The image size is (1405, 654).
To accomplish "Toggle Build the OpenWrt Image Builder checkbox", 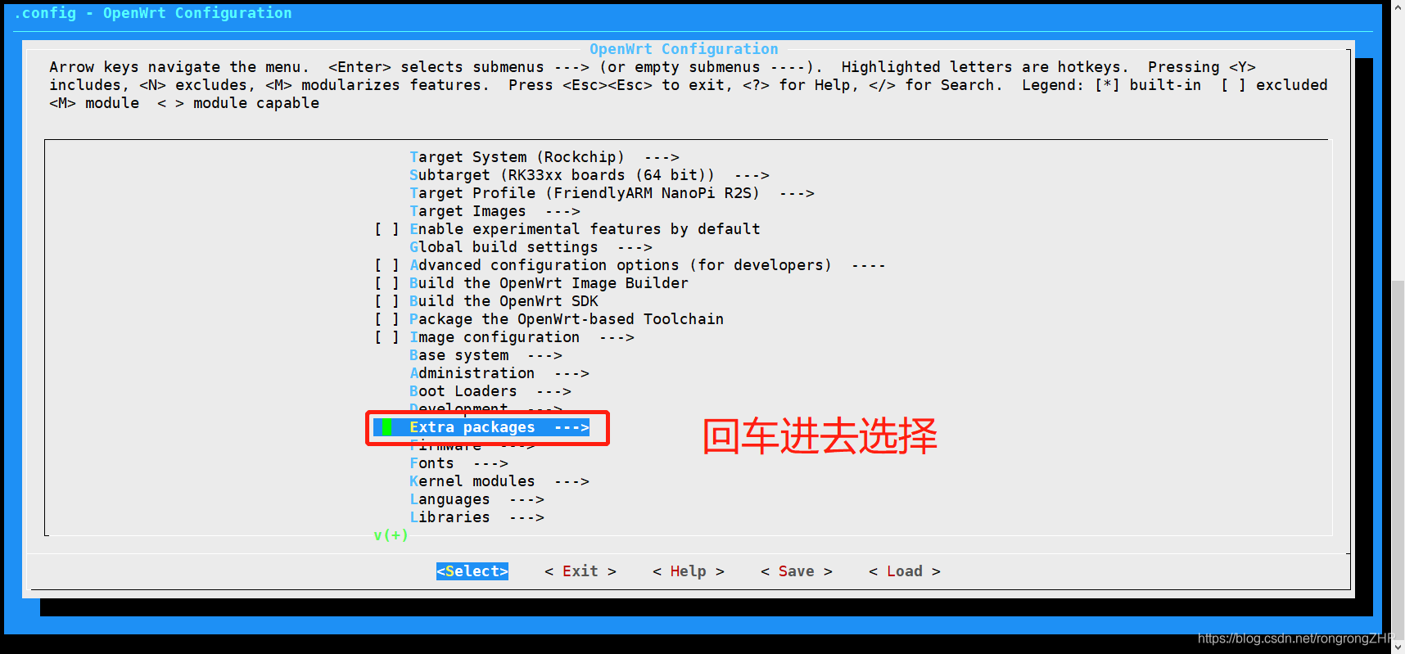I will click(x=386, y=283).
